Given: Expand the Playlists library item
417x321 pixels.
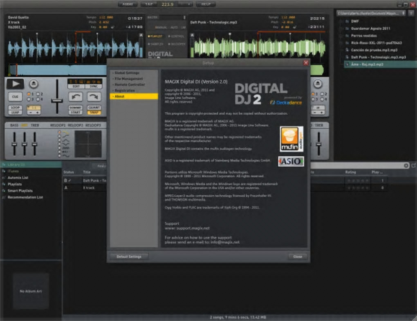Looking at the screenshot, I should 14,184.
